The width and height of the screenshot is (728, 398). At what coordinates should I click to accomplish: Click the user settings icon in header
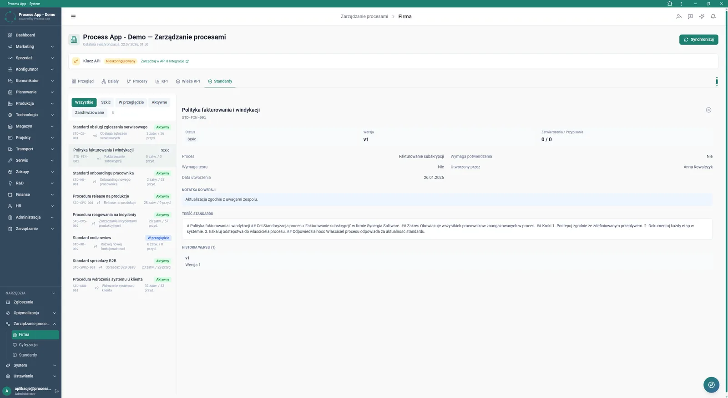679,16
